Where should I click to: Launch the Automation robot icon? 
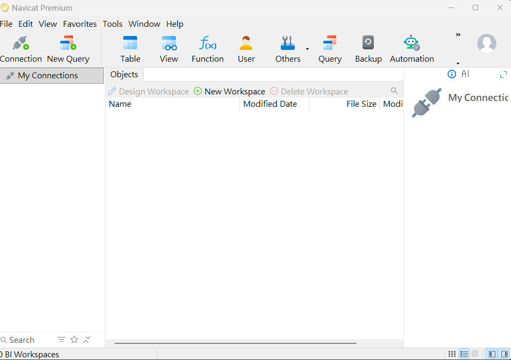point(411,43)
